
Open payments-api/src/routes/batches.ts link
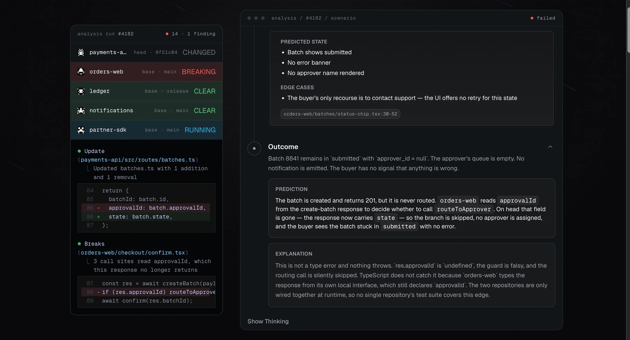(138, 160)
